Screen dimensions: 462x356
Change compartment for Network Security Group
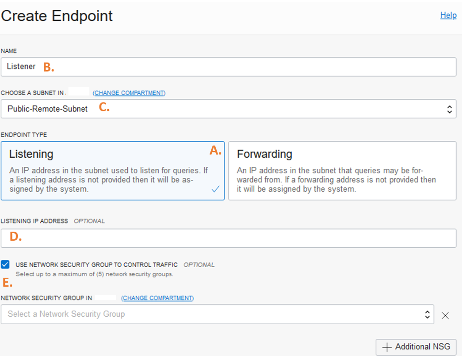[x=157, y=298]
